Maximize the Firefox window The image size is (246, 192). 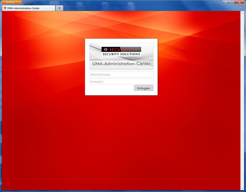[232, 2]
